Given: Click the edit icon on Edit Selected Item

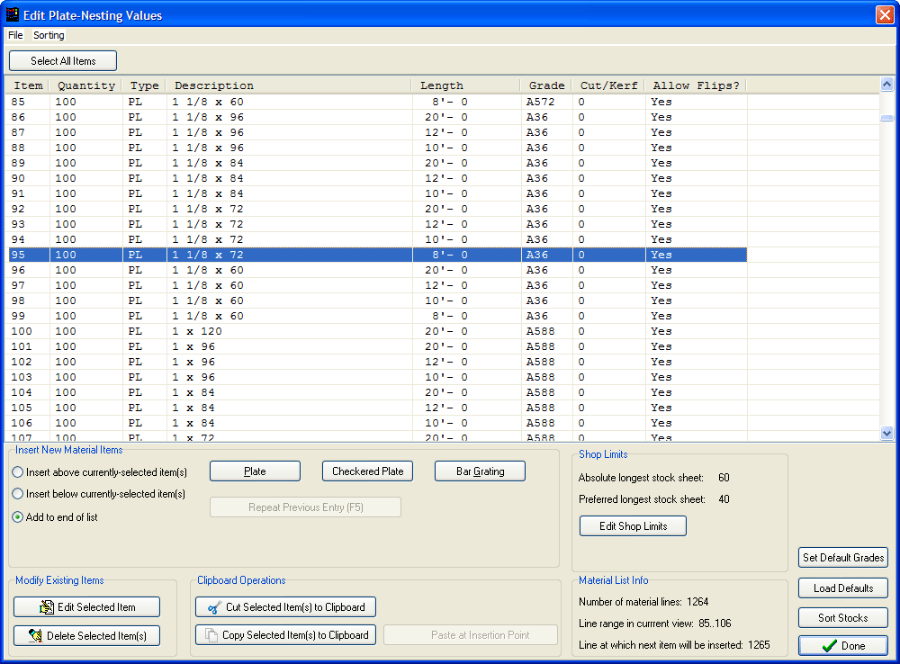Looking at the screenshot, I should [x=47, y=606].
